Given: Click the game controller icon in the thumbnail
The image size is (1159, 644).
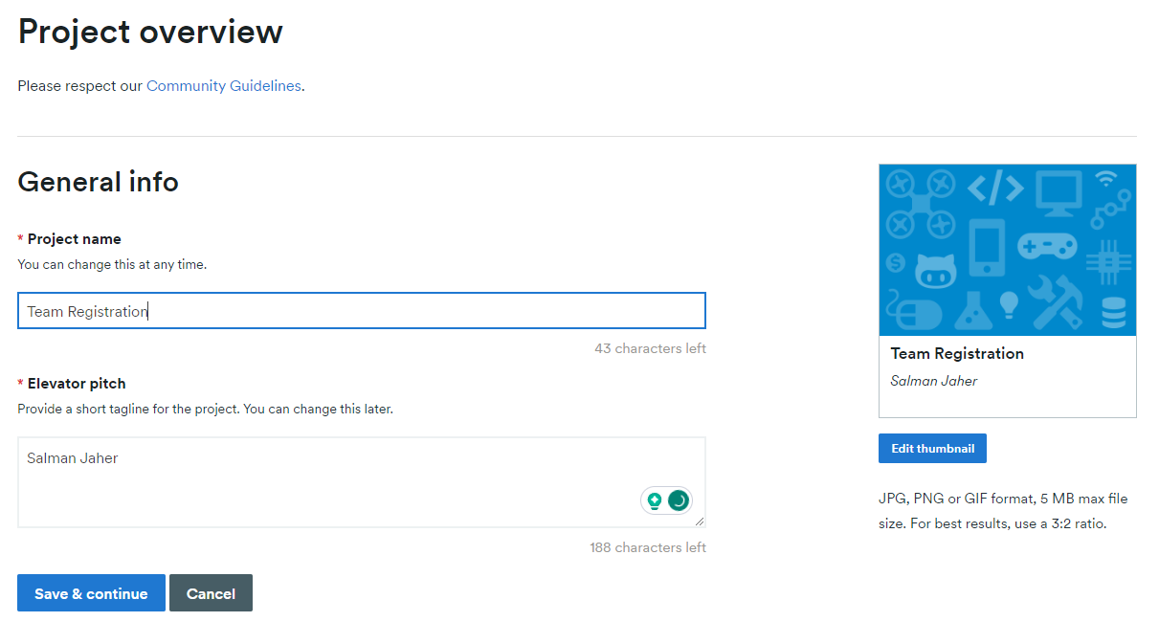Looking at the screenshot, I should pos(1047,246).
